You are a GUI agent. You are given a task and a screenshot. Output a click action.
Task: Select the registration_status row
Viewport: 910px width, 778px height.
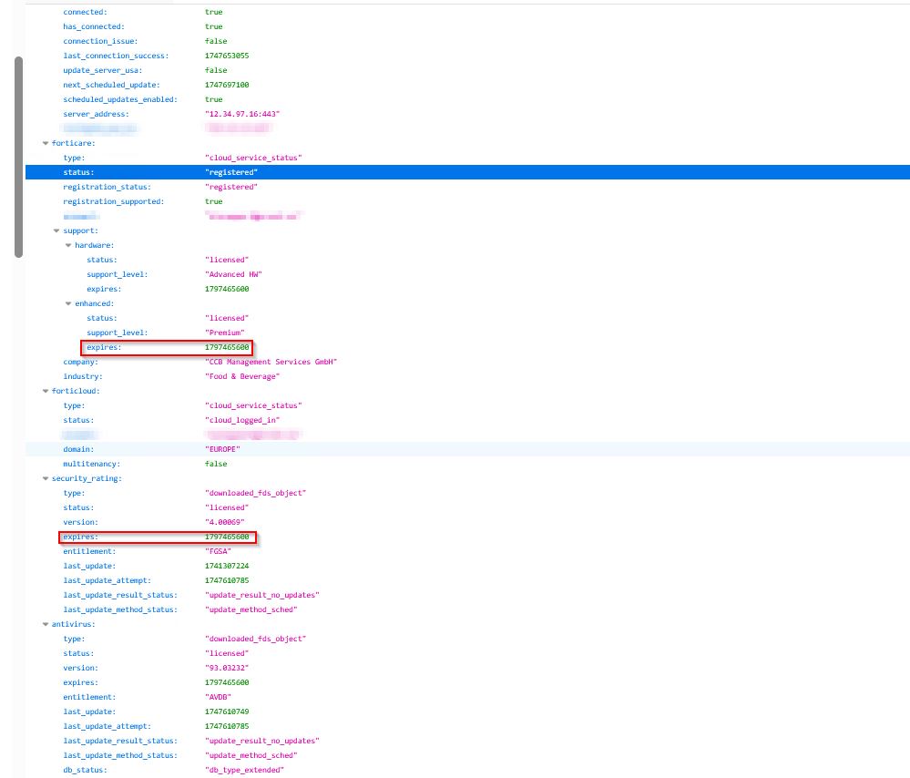click(x=467, y=187)
